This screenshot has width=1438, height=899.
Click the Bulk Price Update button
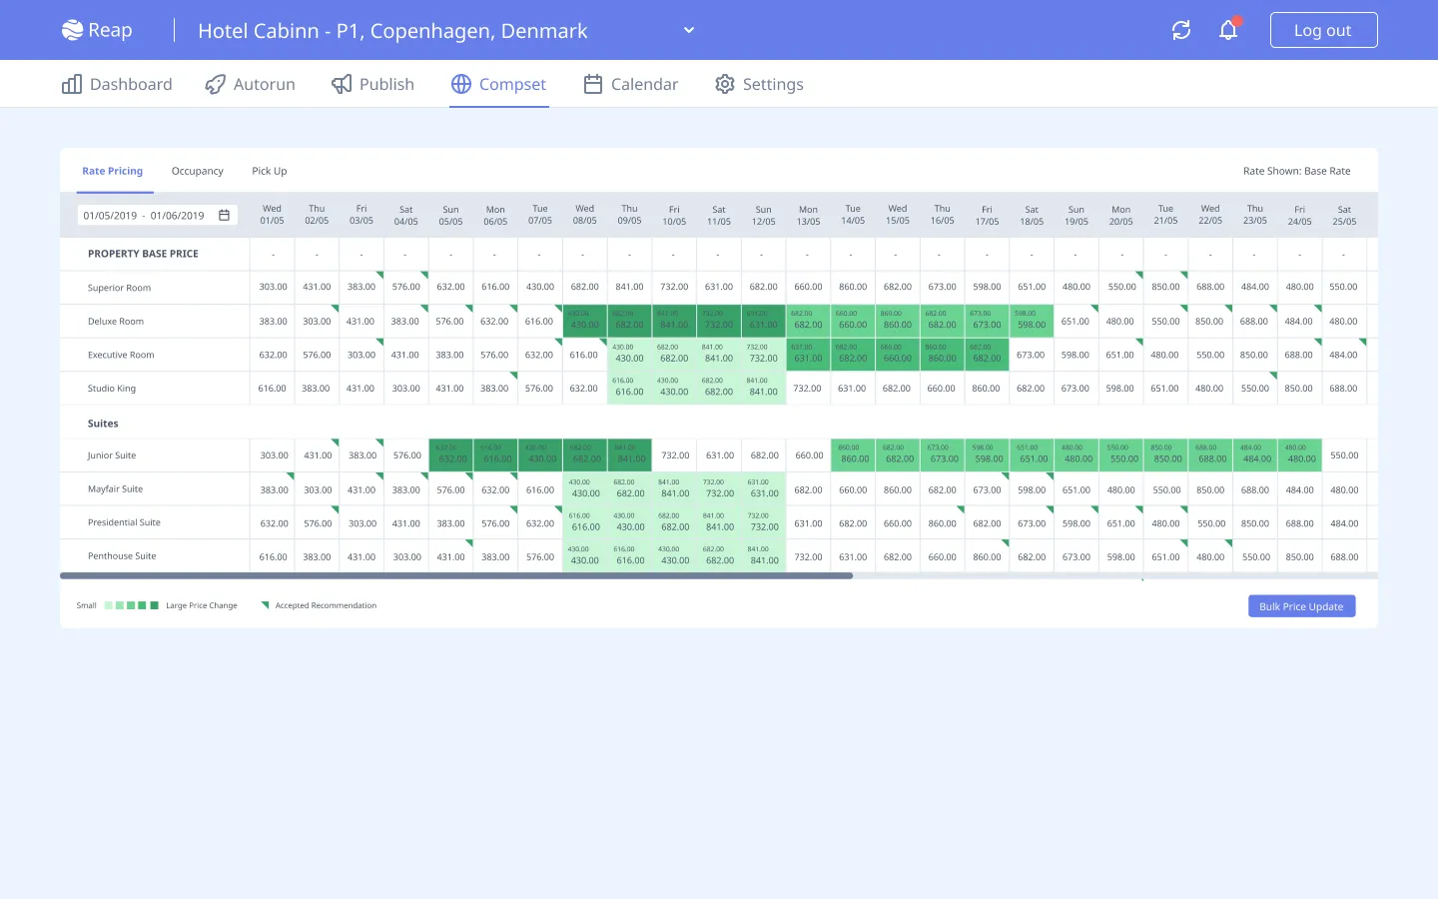pyautogui.click(x=1301, y=606)
